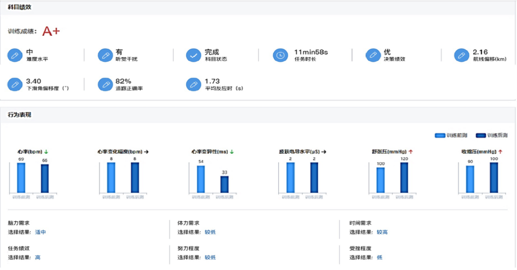Click the pencil icon beside 难度水平
517x270 pixels.
coord(15,56)
